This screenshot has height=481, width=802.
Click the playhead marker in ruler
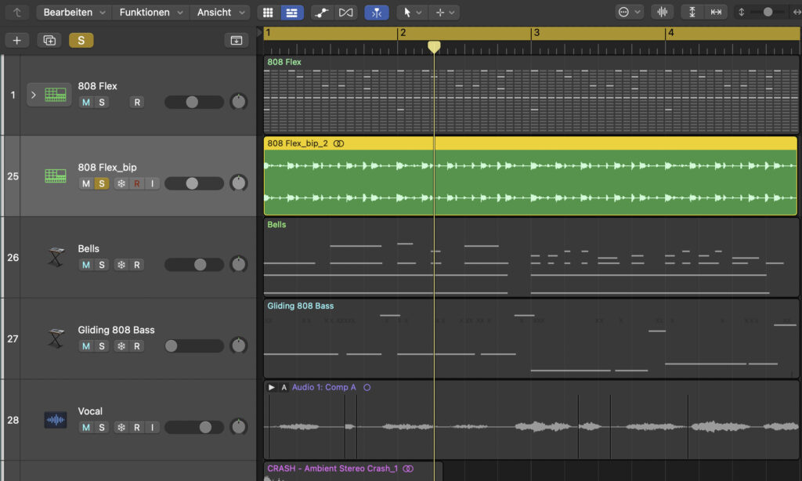[x=434, y=47]
